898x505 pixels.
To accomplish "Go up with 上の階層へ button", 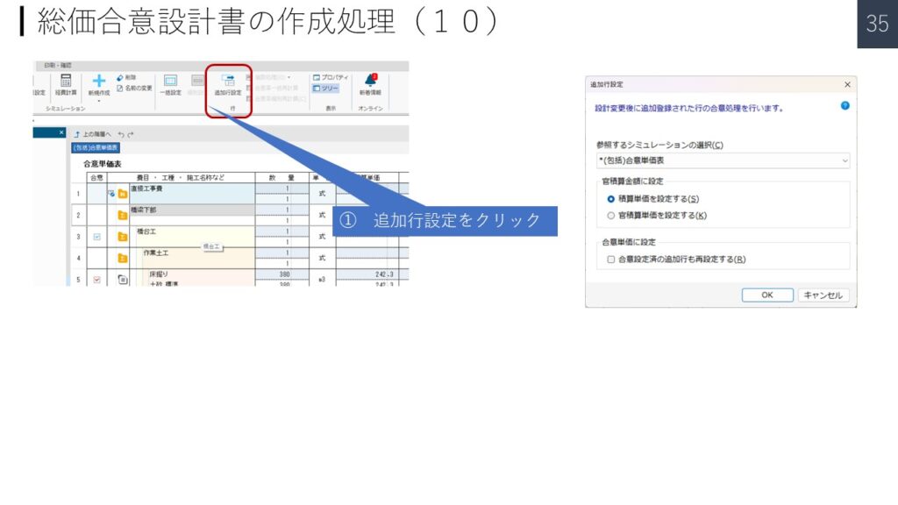I will (93, 134).
